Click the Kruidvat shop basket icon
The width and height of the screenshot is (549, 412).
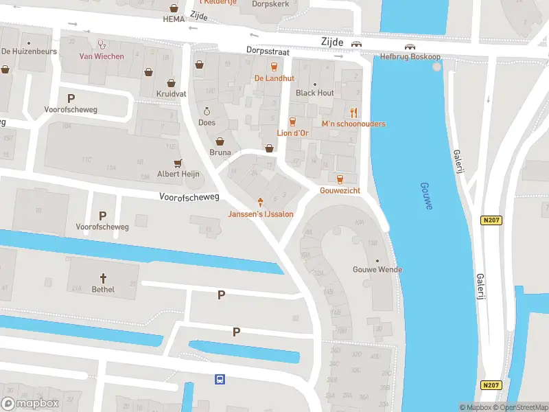click(171, 83)
